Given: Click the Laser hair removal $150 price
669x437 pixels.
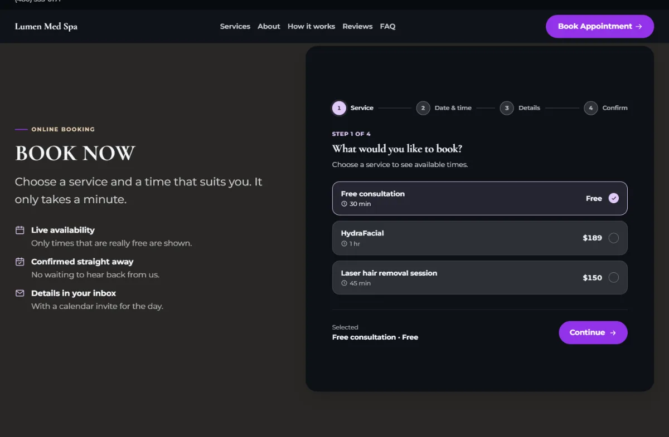Looking at the screenshot, I should click(x=592, y=278).
